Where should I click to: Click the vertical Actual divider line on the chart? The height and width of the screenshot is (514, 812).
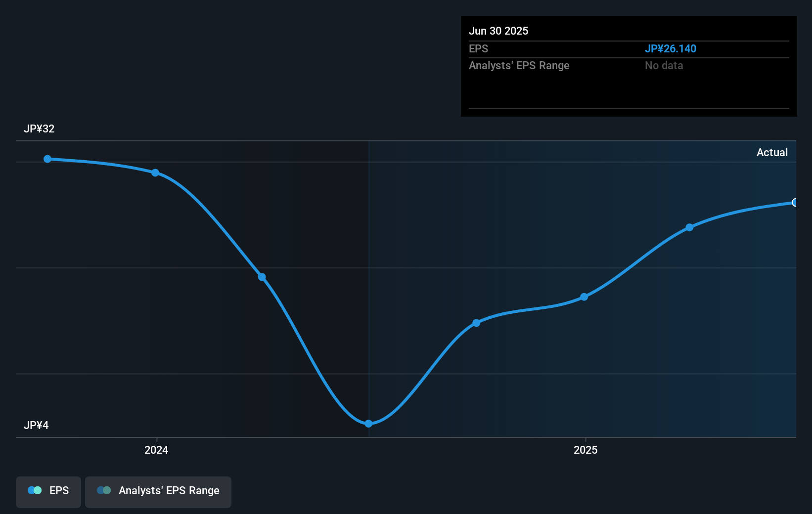369,287
